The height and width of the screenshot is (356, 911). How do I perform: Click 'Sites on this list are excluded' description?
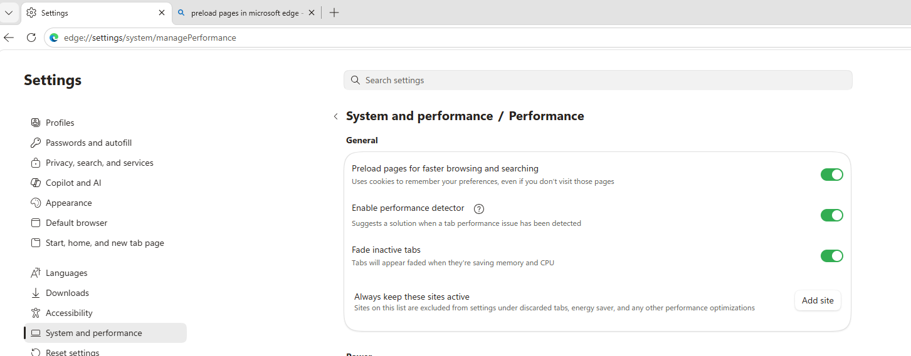554,308
